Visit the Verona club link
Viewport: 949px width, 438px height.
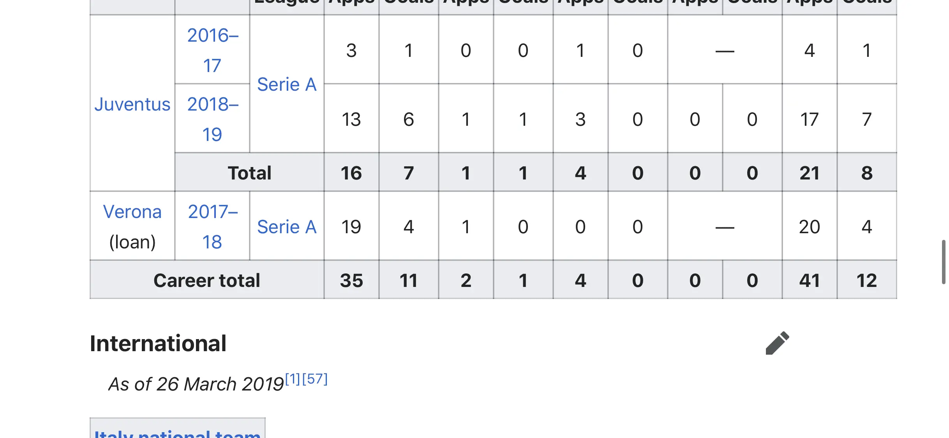click(132, 212)
